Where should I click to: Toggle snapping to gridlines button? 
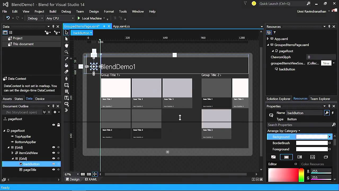point(89,174)
